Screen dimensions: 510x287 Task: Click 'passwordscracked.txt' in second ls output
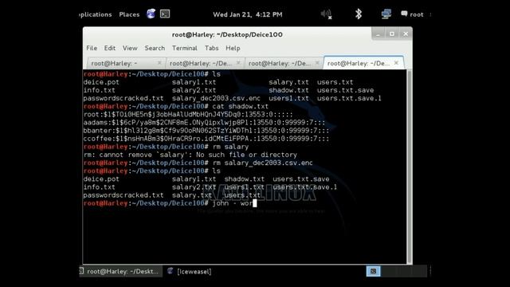point(124,195)
